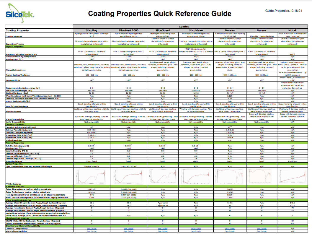Click the Silcolloy column header
Screen dimensions: 312x241
(x=92, y=30)
